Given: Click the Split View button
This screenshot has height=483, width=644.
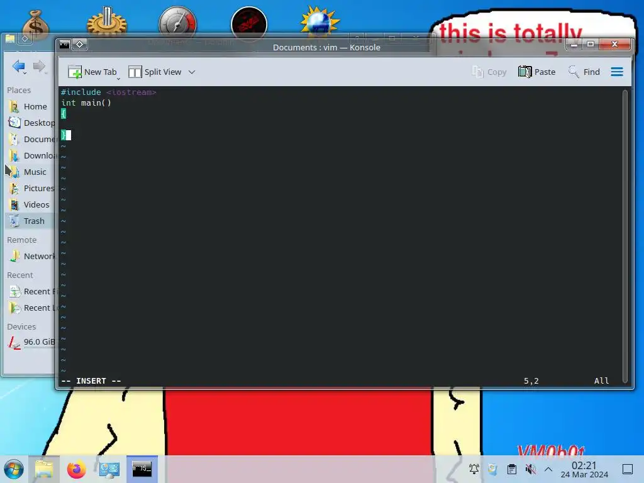Looking at the screenshot, I should (155, 72).
